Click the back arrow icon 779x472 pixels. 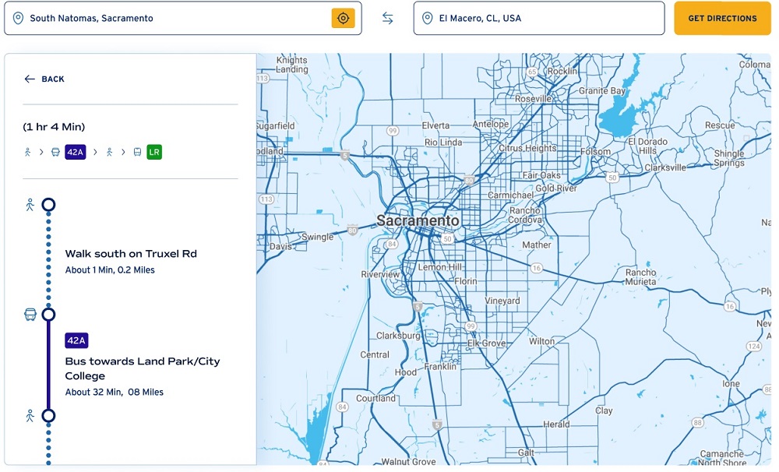point(30,79)
